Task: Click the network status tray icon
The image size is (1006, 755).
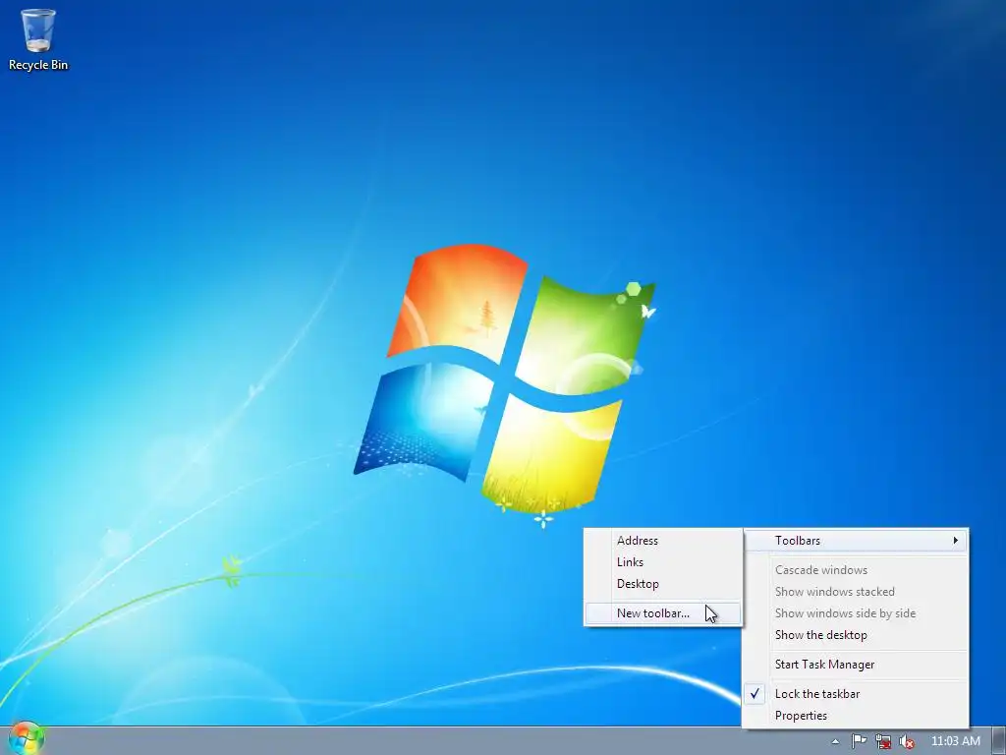Action: [x=883, y=741]
